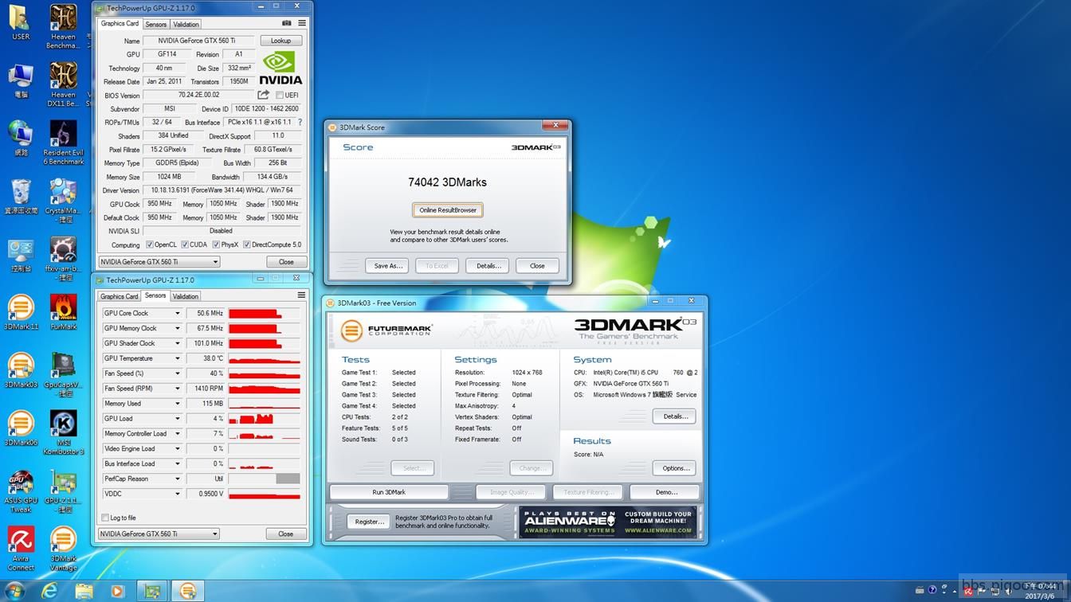Open the Recycle Bin desktop icon
Screen dimensions: 1071x602
coord(21,196)
